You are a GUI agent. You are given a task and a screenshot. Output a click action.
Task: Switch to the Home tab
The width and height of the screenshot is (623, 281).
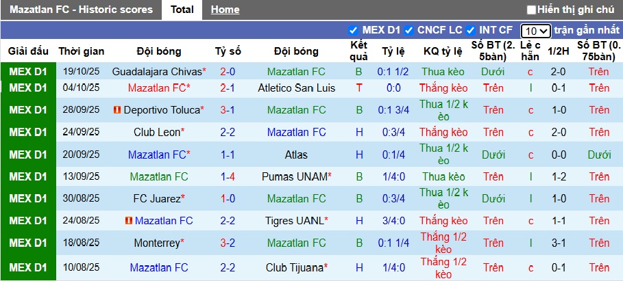click(225, 10)
